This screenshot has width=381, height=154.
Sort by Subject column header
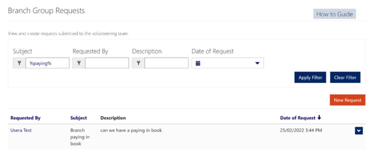(79, 118)
